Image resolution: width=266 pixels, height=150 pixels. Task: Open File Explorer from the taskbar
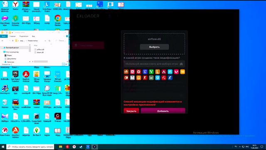tap(61, 147)
